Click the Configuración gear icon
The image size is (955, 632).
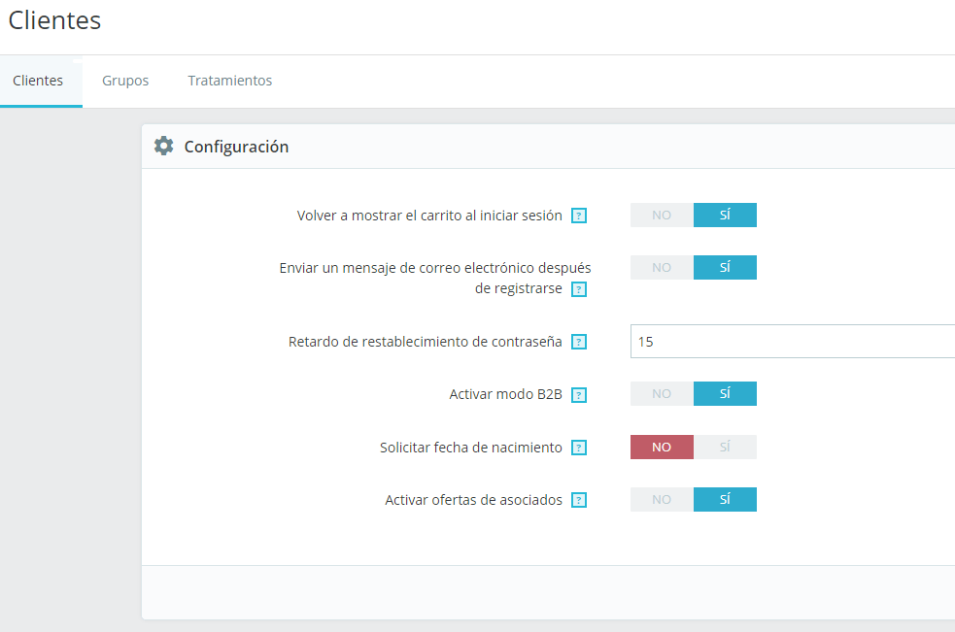(164, 147)
